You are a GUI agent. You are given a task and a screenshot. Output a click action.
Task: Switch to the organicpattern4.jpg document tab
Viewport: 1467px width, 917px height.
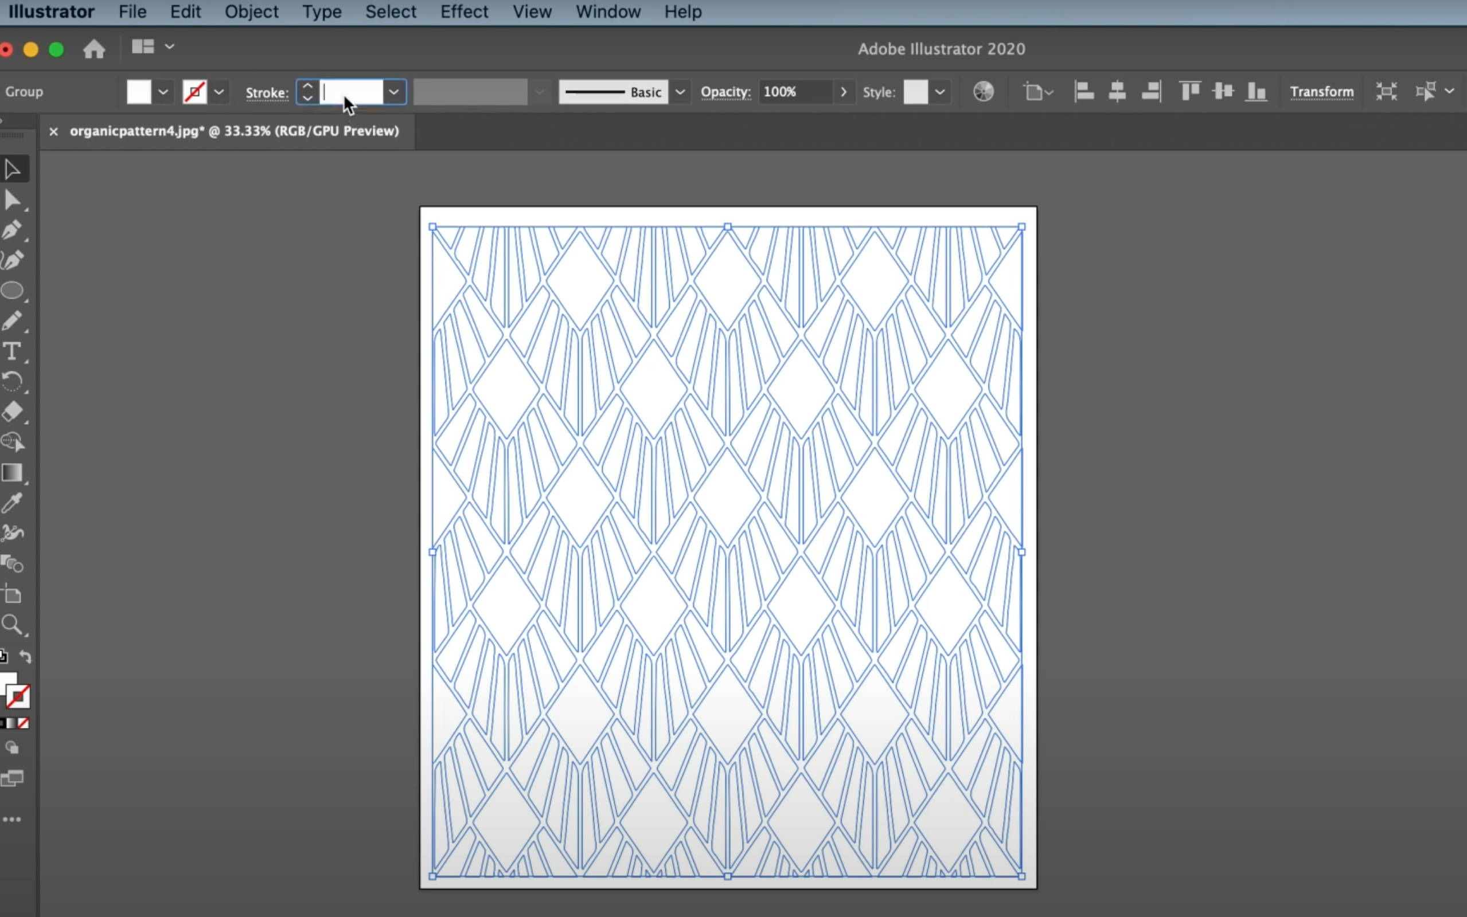[x=234, y=131]
